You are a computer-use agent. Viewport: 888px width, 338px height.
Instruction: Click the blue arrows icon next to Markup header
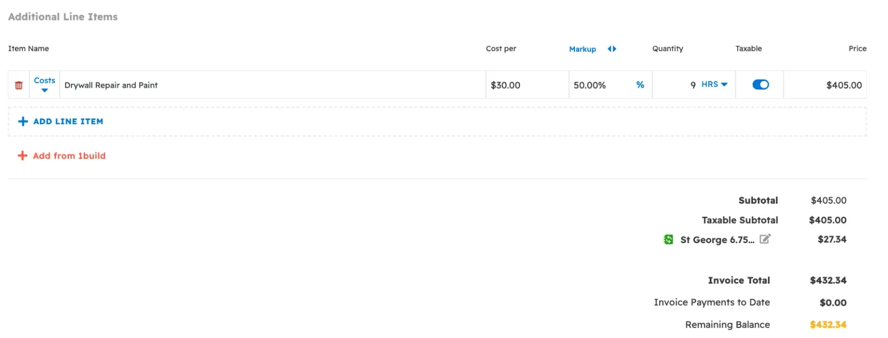[x=612, y=49]
